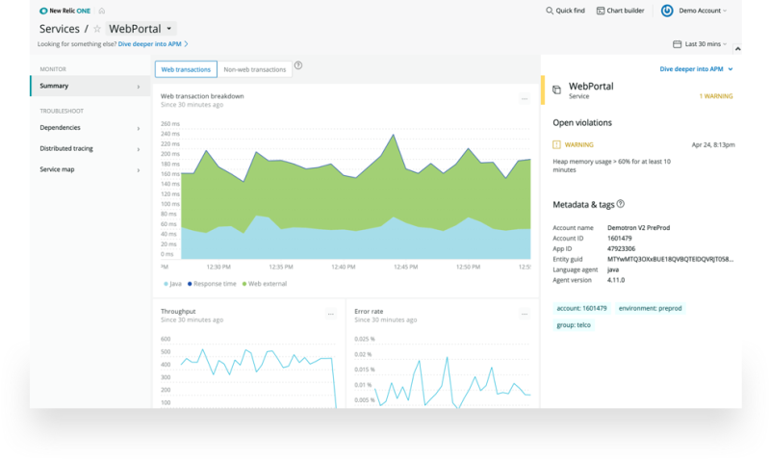This screenshot has width=770, height=460.
Task: Expand the Summary chevron
Action: point(139,87)
